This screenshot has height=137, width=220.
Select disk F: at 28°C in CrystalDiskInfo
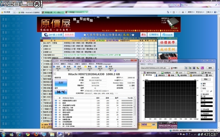click(x=75, y=67)
